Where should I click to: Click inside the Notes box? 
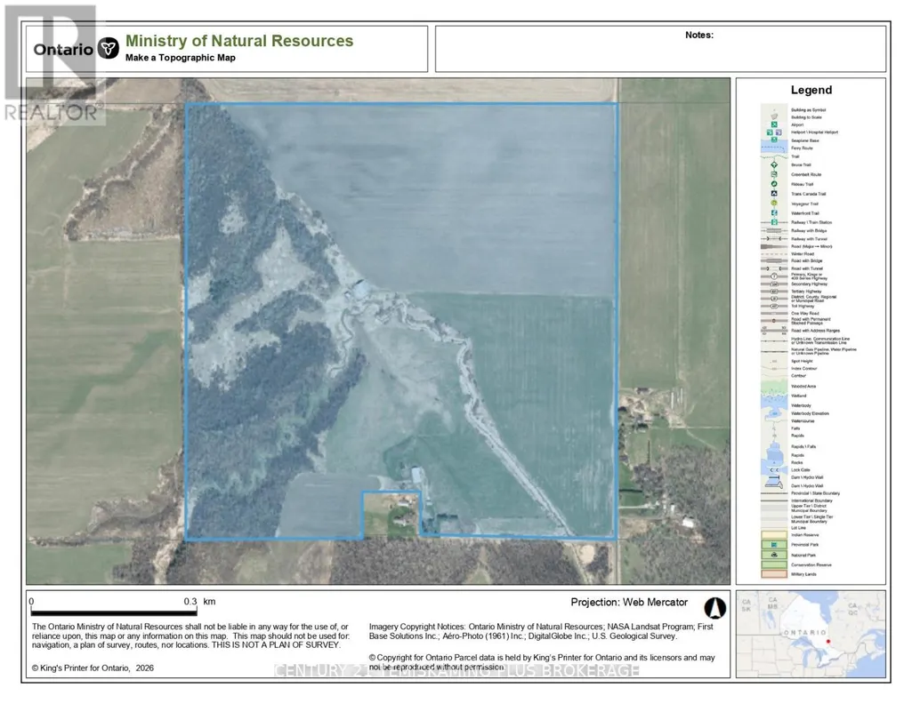[660, 49]
